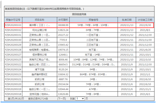Select permit number FZ许20200318
This screenshot has height=103, width=156.
13,94
